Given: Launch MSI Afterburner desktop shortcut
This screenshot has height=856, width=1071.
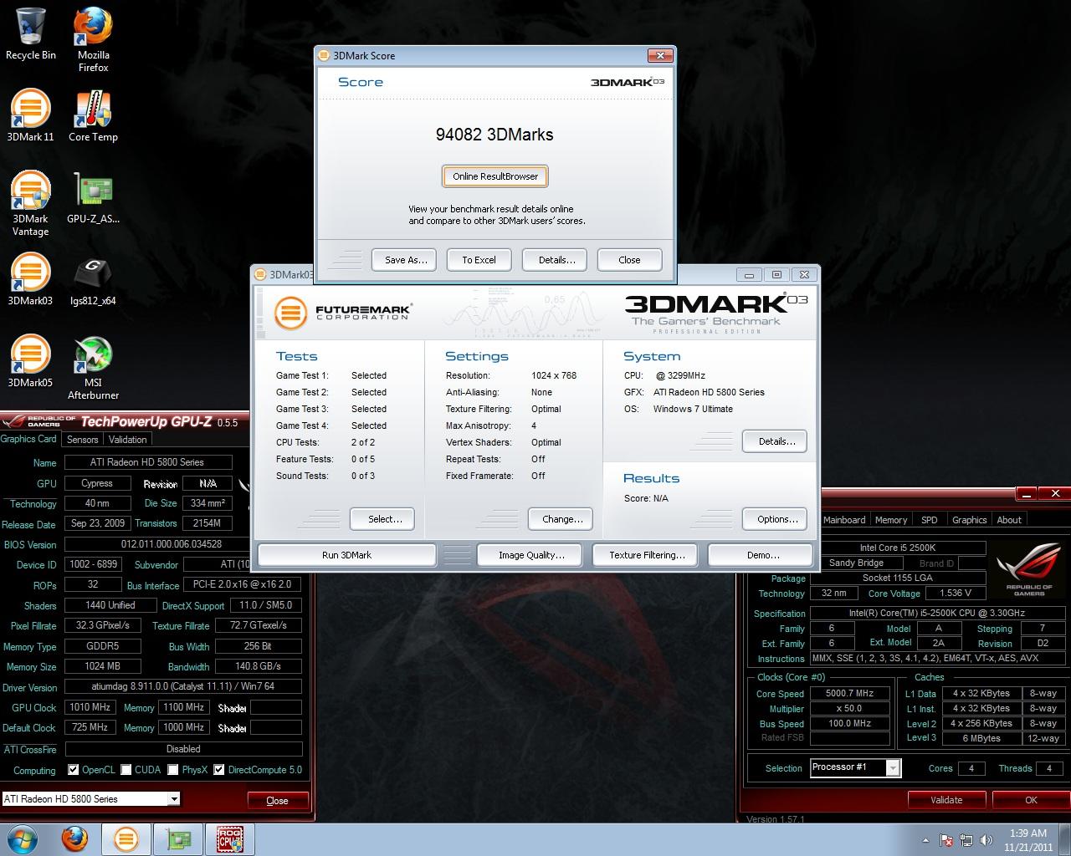Looking at the screenshot, I should pyautogui.click(x=93, y=367).
